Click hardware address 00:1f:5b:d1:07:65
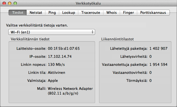Image resolution: width=177 pixels, height=107 pixels. point(64,49)
